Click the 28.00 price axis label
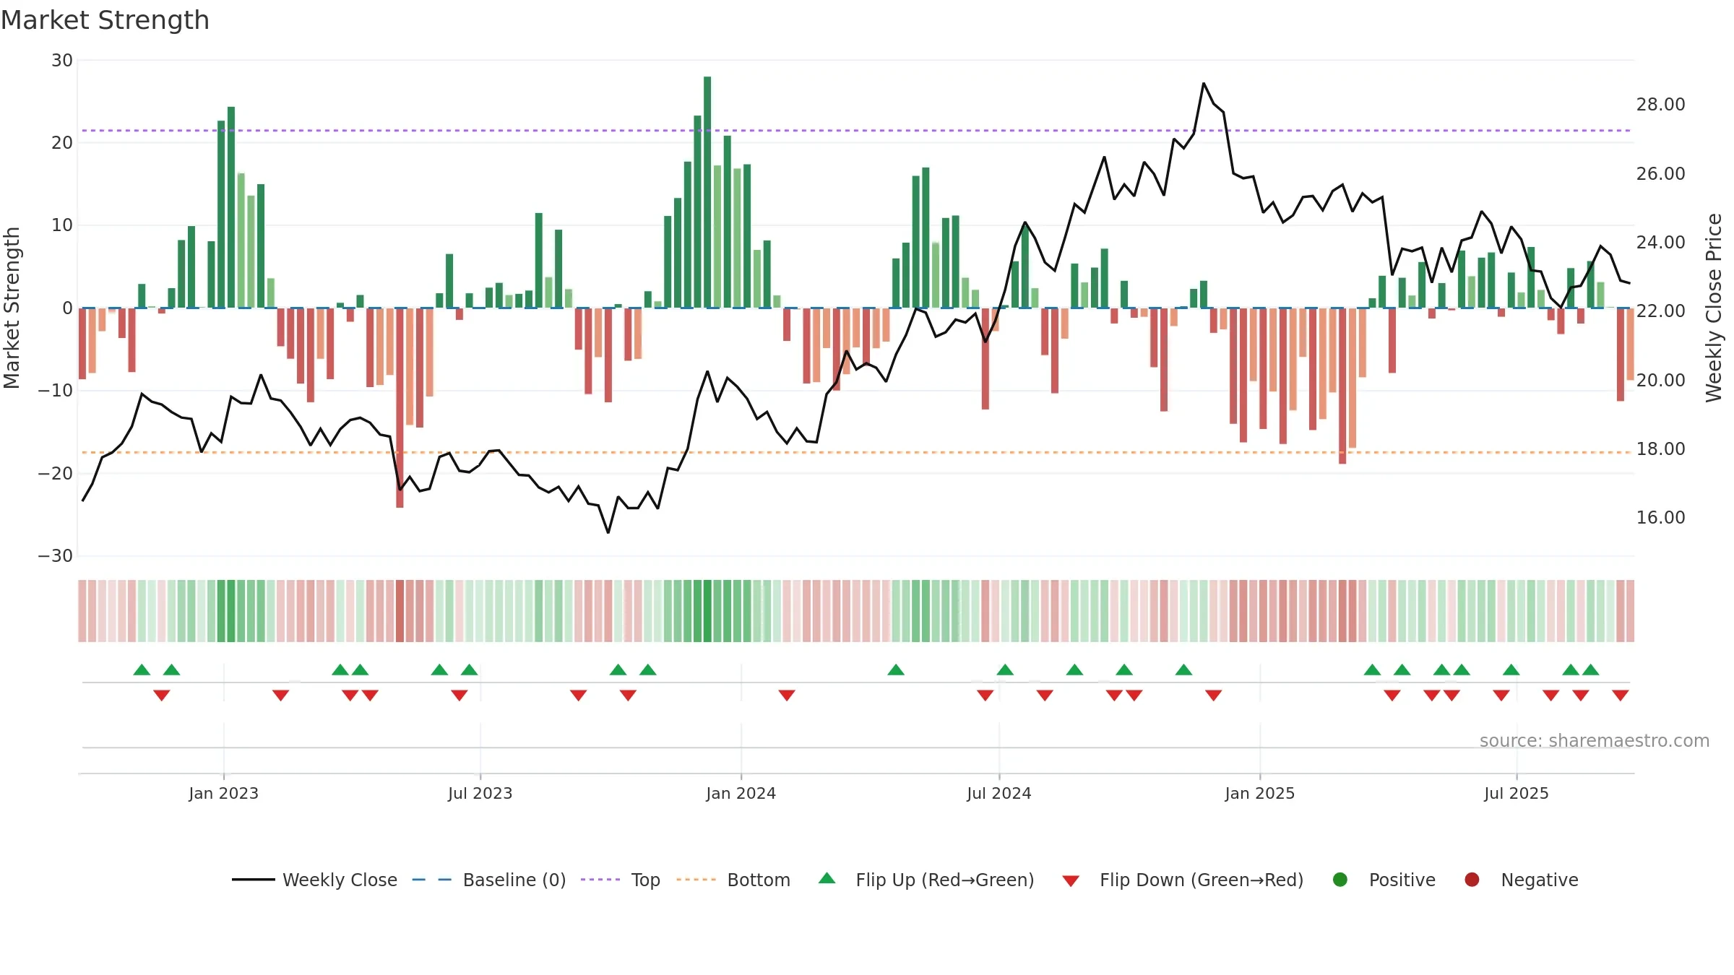The height and width of the screenshot is (975, 1734). tap(1661, 105)
